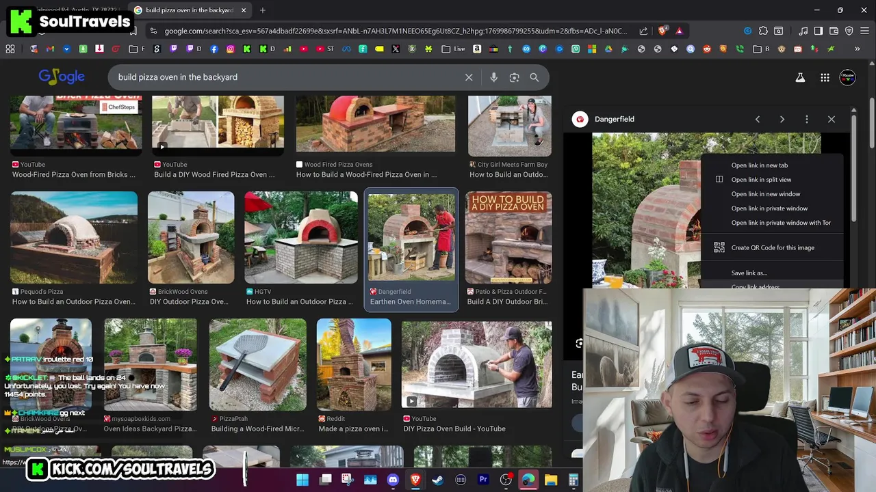The image size is (876, 492).
Task: Open DIY Pizza Oven Build - YouTube link
Action: 454,428
